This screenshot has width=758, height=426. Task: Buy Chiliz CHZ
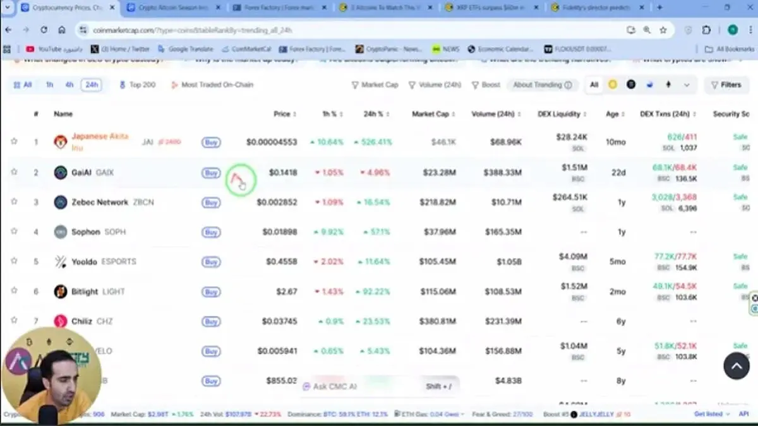(x=211, y=321)
